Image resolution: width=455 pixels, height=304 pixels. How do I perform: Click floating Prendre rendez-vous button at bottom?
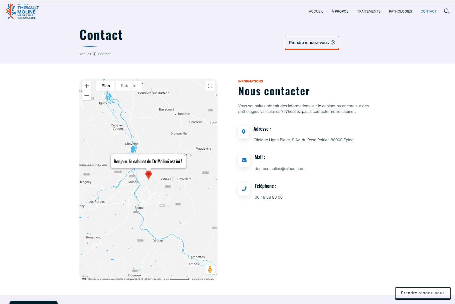[x=423, y=293]
